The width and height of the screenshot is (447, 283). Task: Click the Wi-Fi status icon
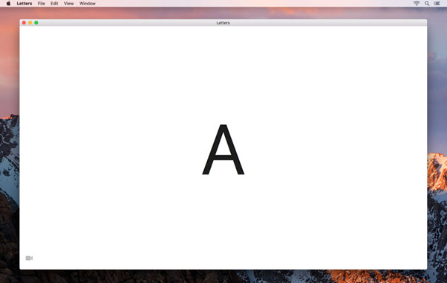click(x=416, y=4)
